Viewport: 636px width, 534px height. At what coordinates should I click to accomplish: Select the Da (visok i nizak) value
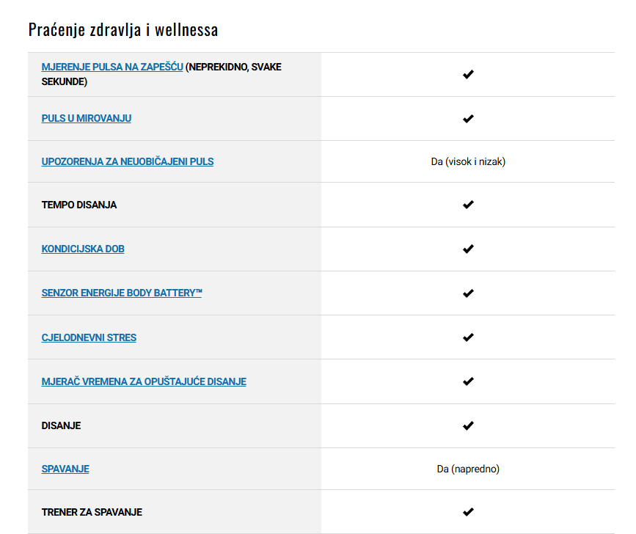pos(468,162)
